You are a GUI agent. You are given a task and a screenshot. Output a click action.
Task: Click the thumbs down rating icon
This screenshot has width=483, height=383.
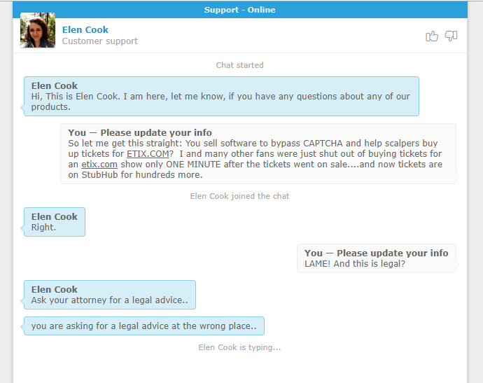451,36
